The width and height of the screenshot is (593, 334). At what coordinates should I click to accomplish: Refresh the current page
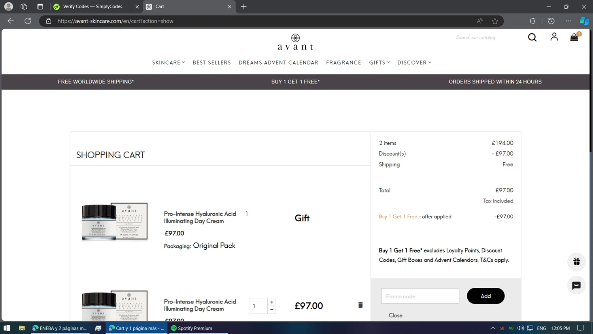[28, 21]
